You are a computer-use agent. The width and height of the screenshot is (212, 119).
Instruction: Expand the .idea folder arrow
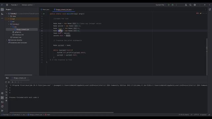(x=9, y=16)
